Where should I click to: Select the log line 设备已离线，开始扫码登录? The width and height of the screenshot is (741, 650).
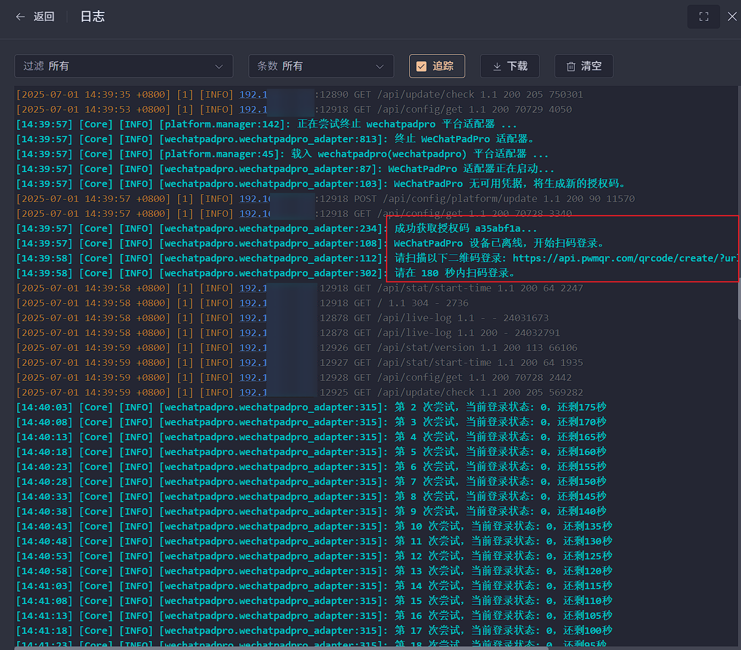(x=310, y=244)
